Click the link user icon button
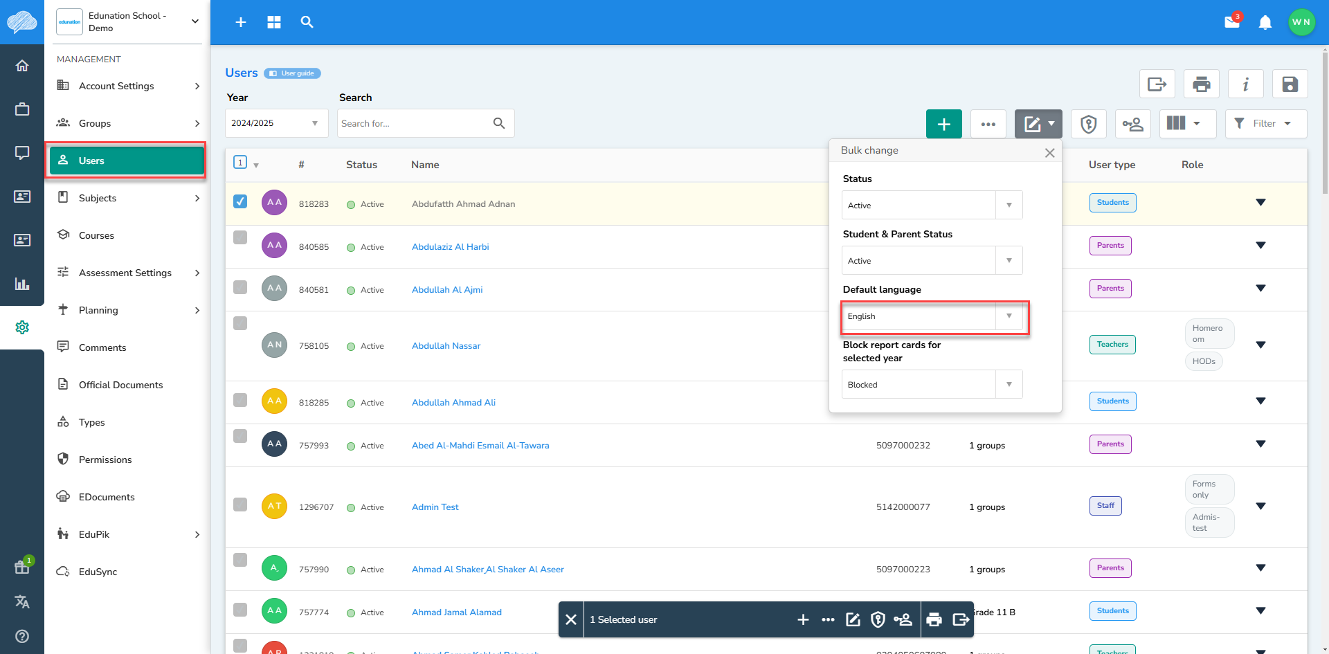The width and height of the screenshot is (1329, 654). pyautogui.click(x=1133, y=124)
